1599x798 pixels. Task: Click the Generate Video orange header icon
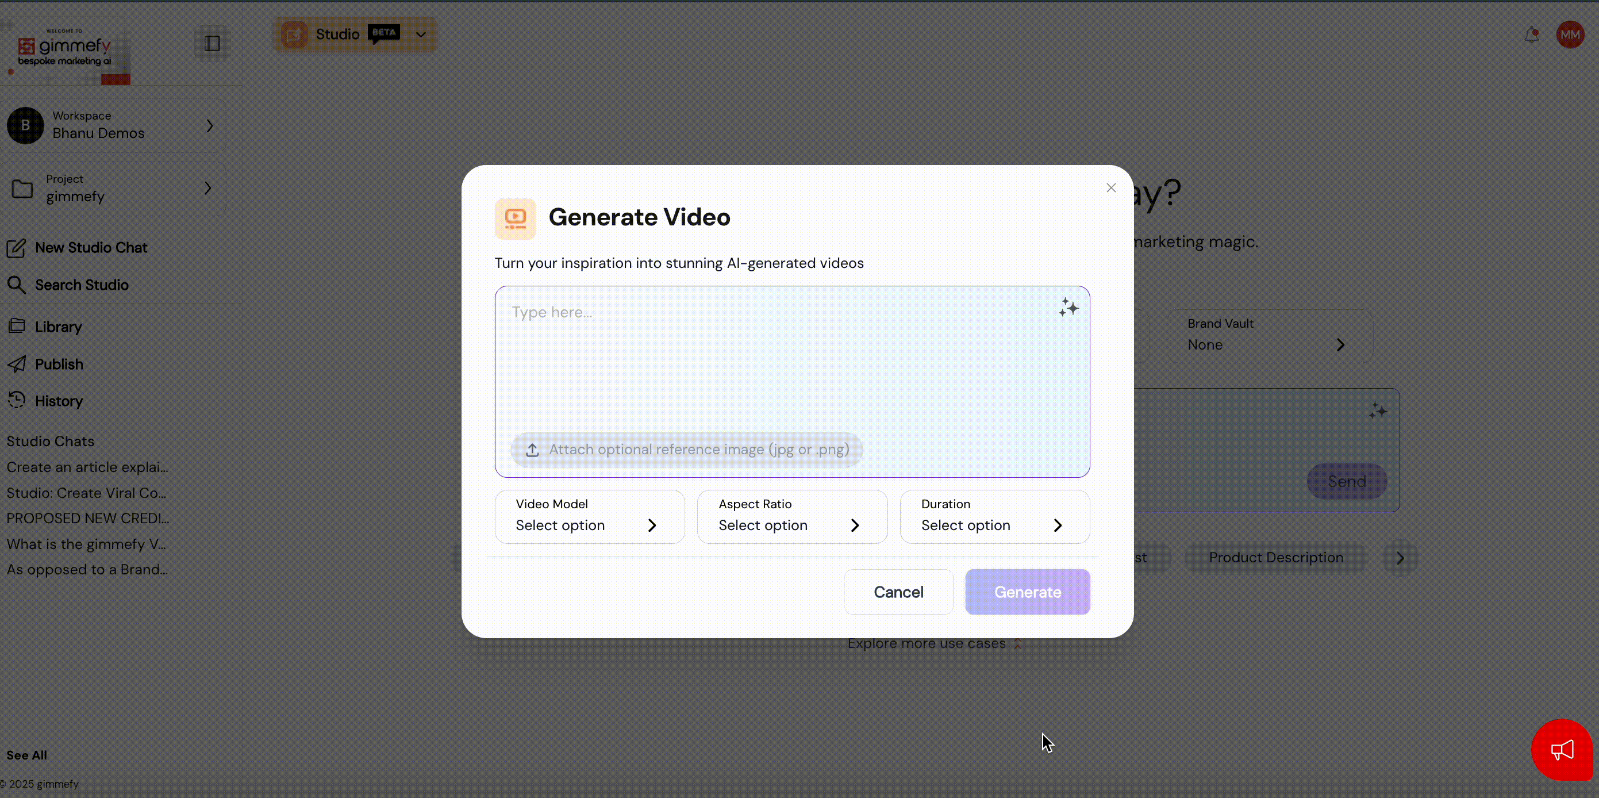(515, 218)
